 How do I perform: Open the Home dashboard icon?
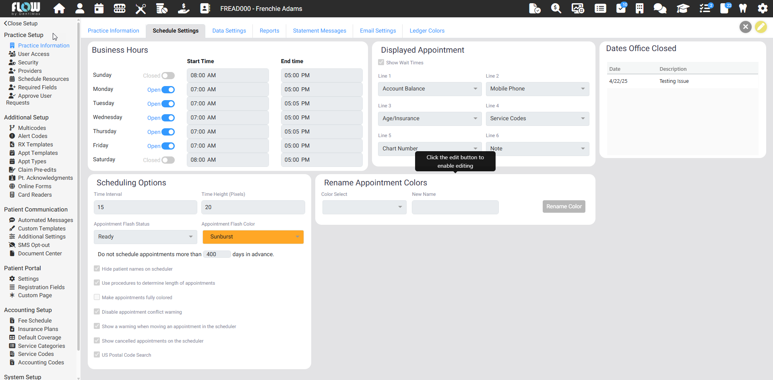click(x=59, y=8)
